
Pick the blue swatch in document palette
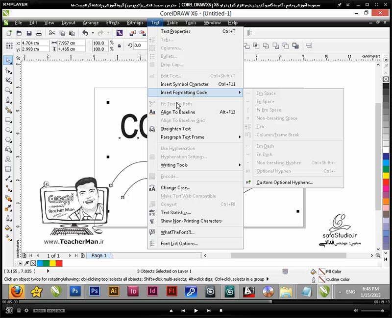(40, 263)
